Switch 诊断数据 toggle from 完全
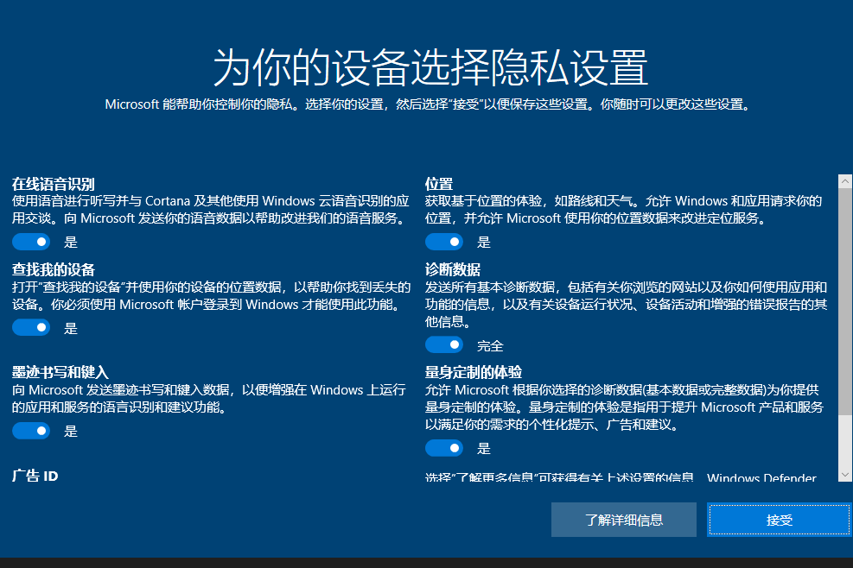This screenshot has height=568, width=853. coord(444,344)
